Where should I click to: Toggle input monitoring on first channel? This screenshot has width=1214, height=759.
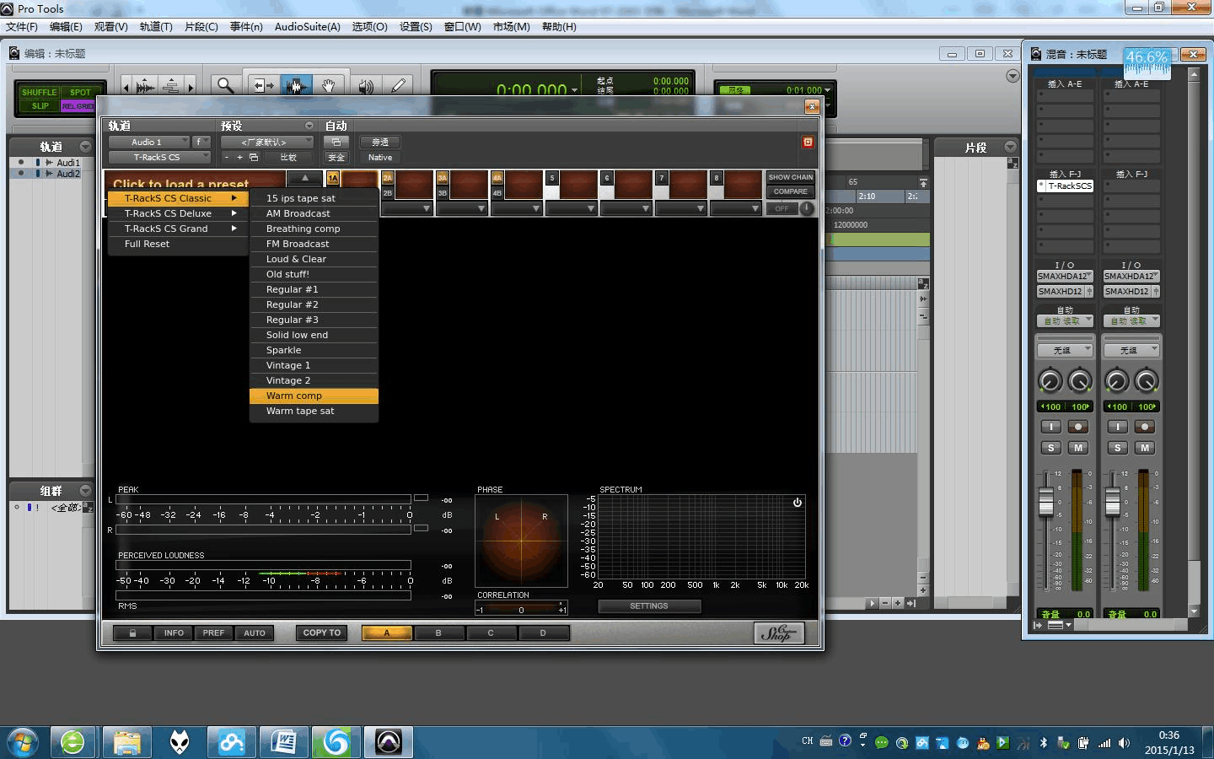coord(1050,427)
